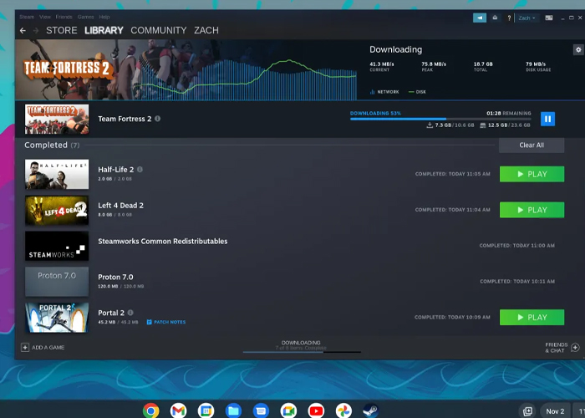Click Add a Game
585x418 pixels.
(x=43, y=347)
